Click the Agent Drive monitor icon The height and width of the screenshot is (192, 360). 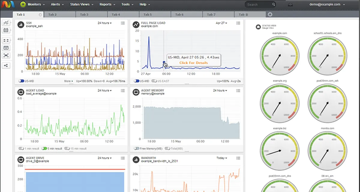pos(21,159)
